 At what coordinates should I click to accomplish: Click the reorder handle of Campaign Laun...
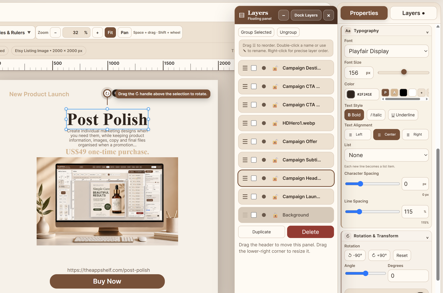(245, 197)
